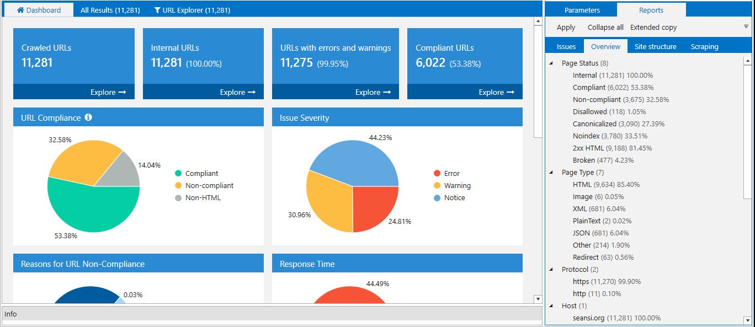Screen dimensions: 755x327
Task: Click the small arrow right of Extended copy
Action: click(x=746, y=26)
